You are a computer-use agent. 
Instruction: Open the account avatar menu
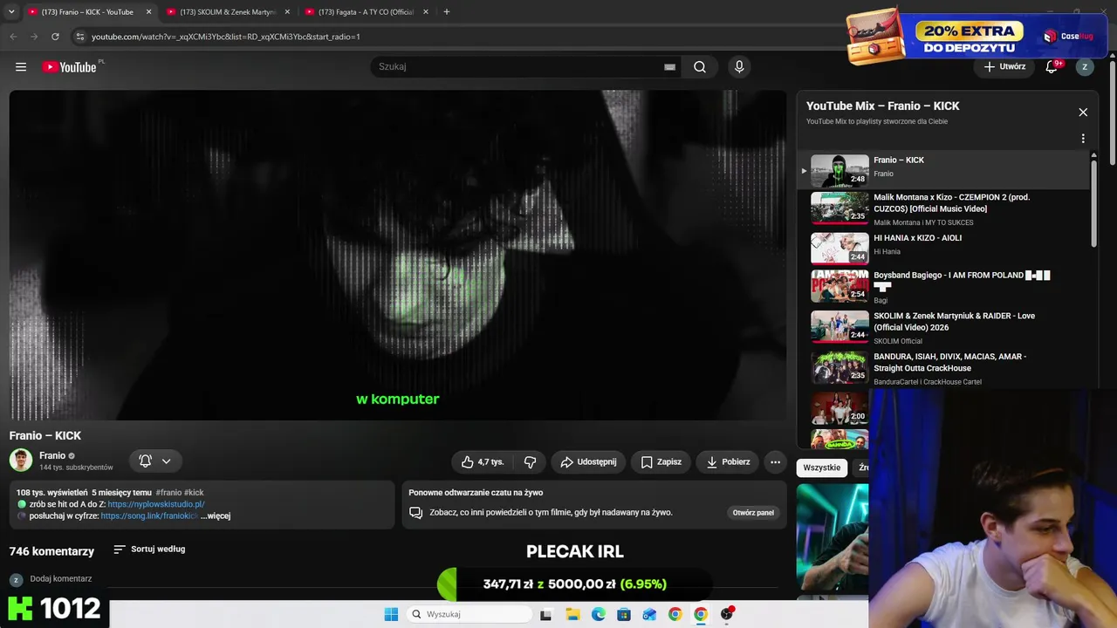1085,67
